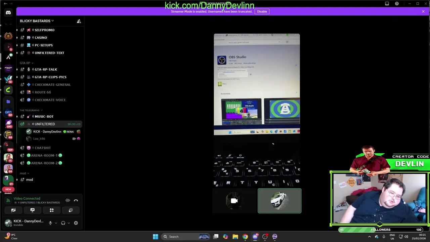Dismiss the Streamer Mode banner
The height and width of the screenshot is (242, 430).
coord(423,11)
